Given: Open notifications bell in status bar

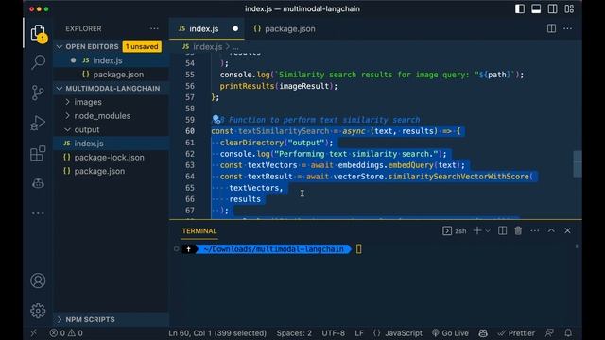Looking at the screenshot, I should click(568, 333).
